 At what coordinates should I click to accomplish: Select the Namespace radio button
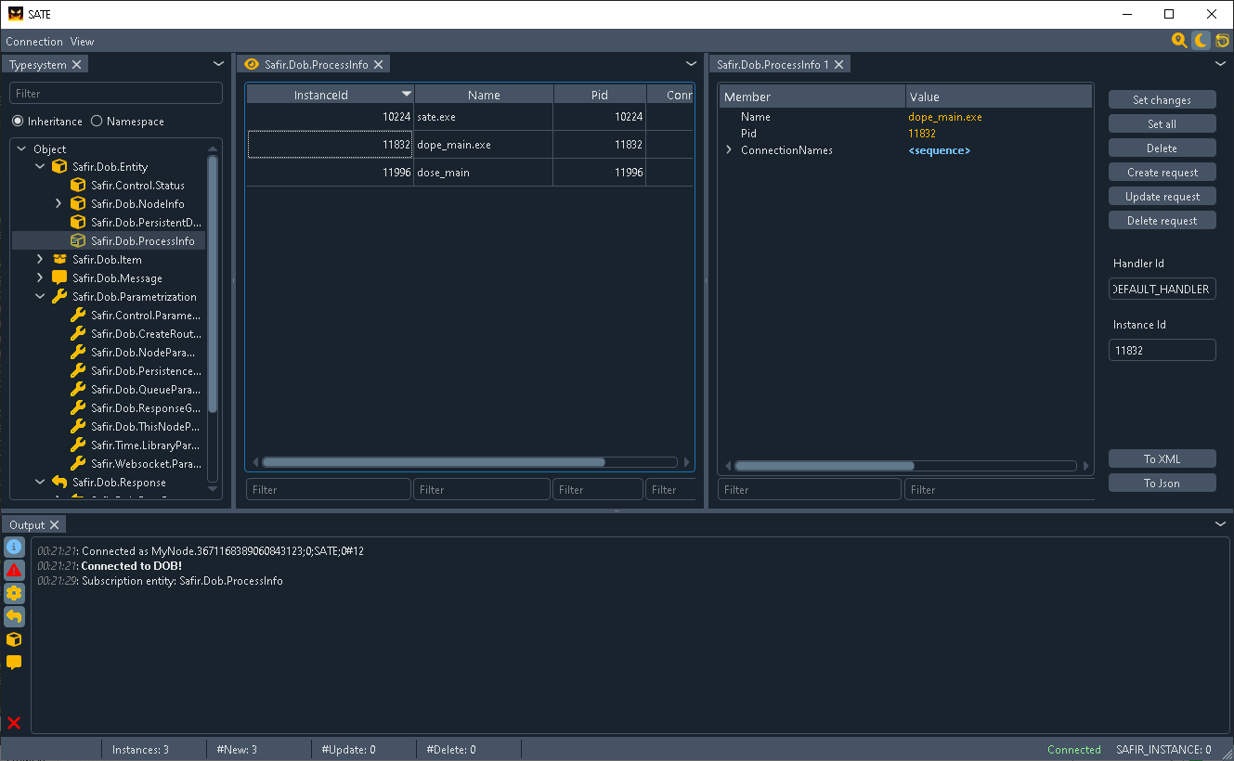coord(96,121)
